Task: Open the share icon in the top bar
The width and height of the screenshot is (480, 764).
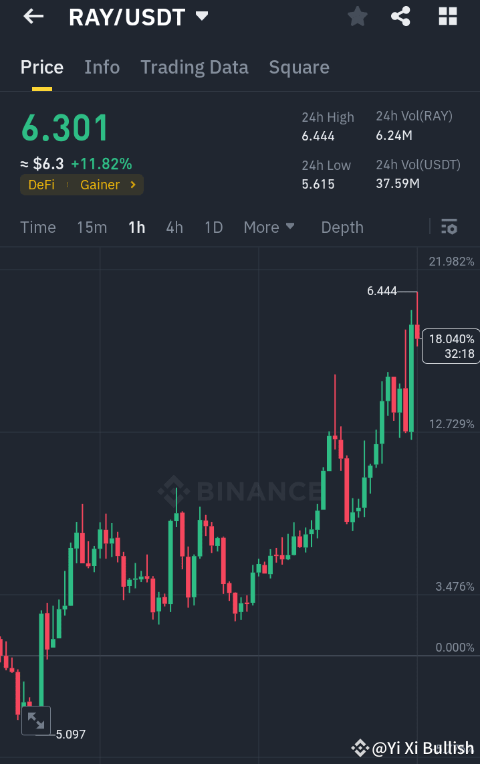Action: (400, 17)
